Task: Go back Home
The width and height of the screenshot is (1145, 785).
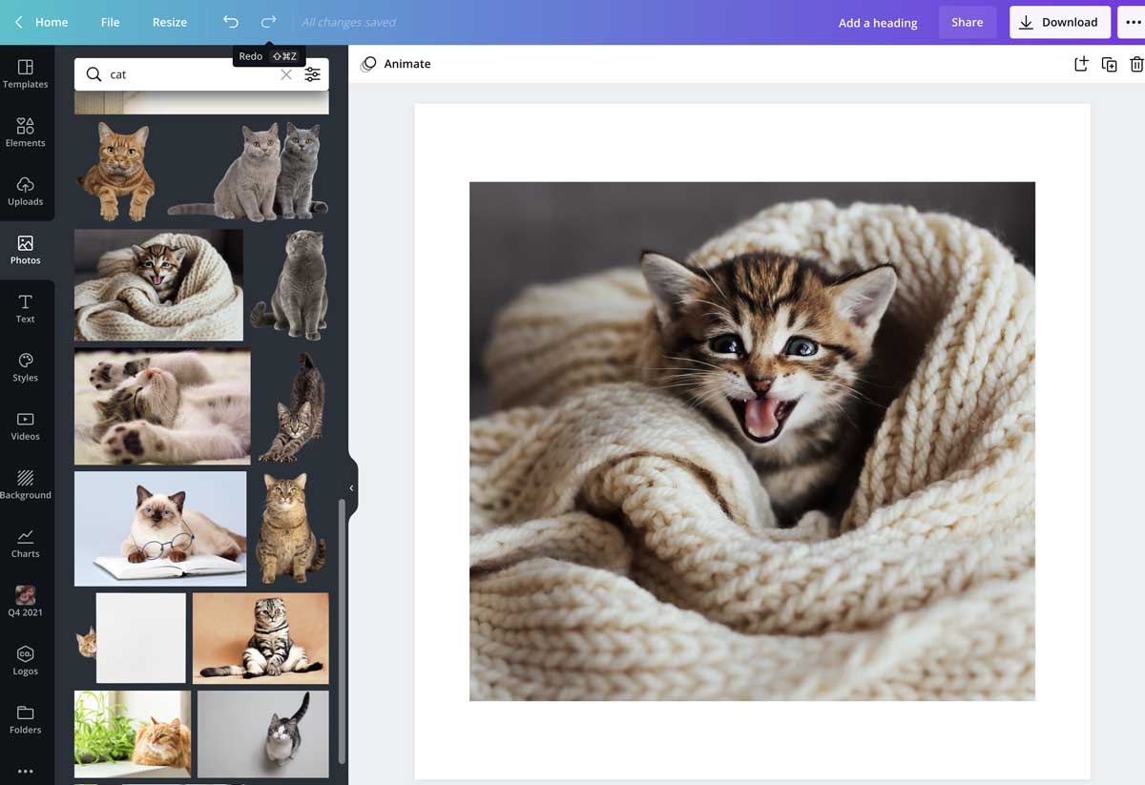Action: (41, 22)
